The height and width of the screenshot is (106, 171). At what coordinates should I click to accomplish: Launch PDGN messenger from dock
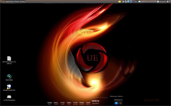click(82, 103)
